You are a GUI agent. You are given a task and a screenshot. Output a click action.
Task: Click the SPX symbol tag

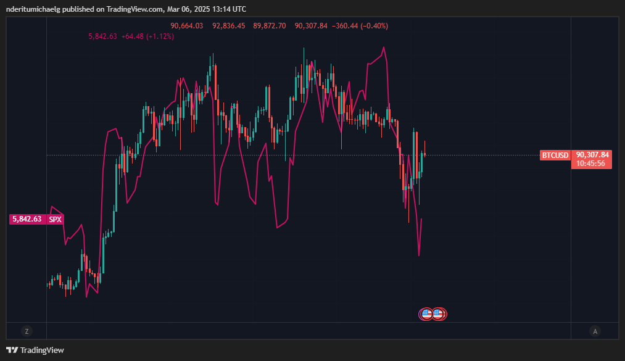(55, 219)
